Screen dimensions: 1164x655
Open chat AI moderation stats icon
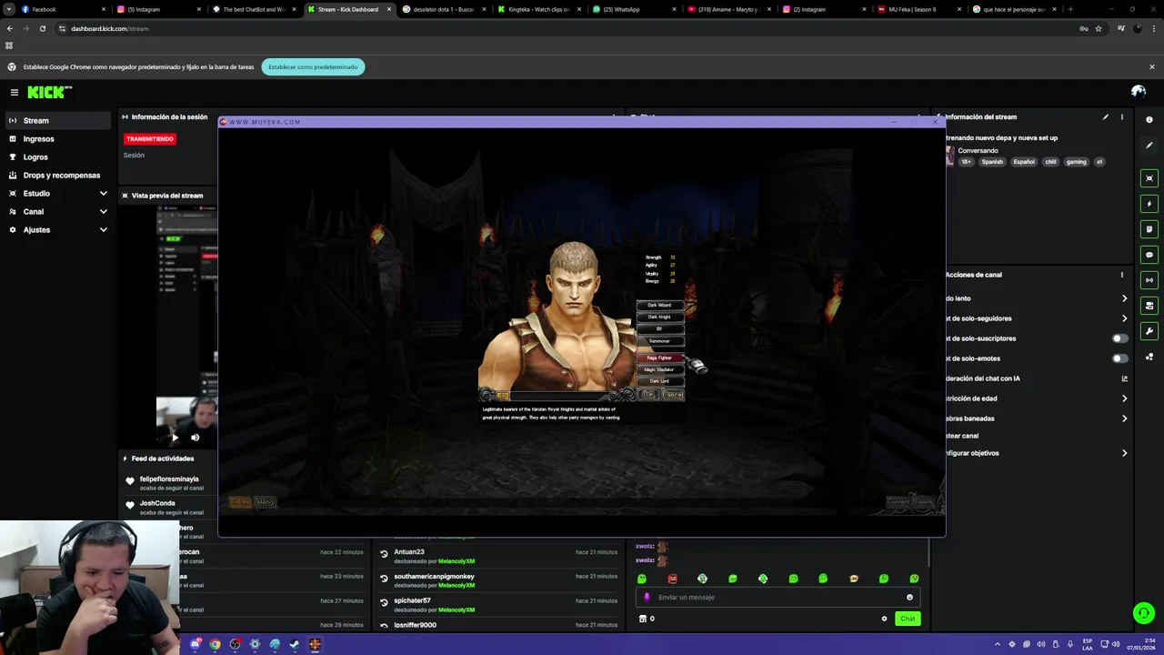pos(1125,378)
